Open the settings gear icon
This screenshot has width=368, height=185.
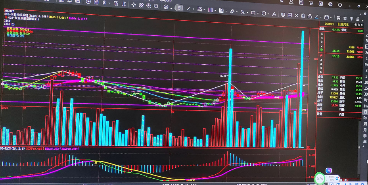(x=166, y=7)
